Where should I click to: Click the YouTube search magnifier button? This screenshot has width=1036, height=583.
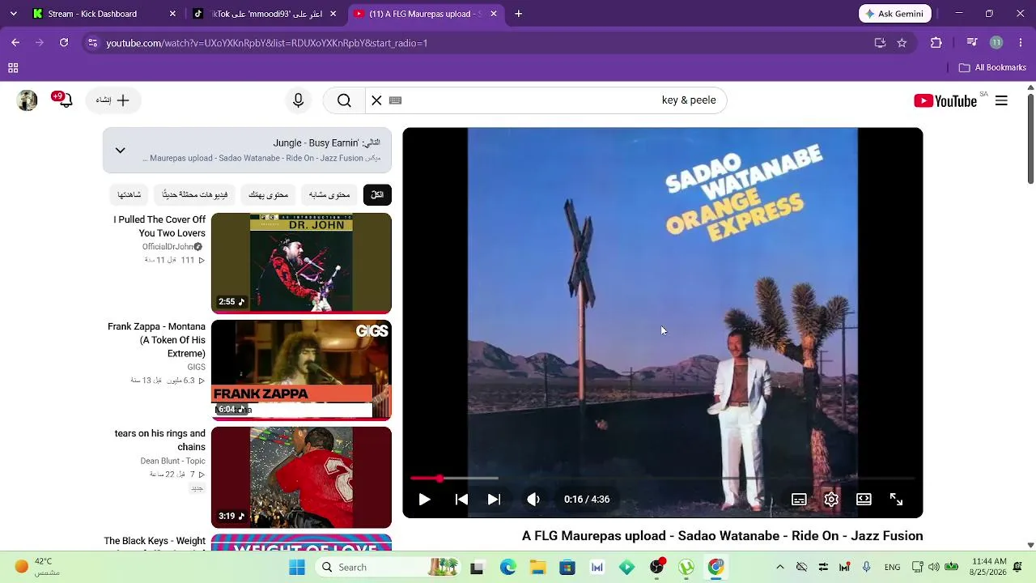coord(344,100)
